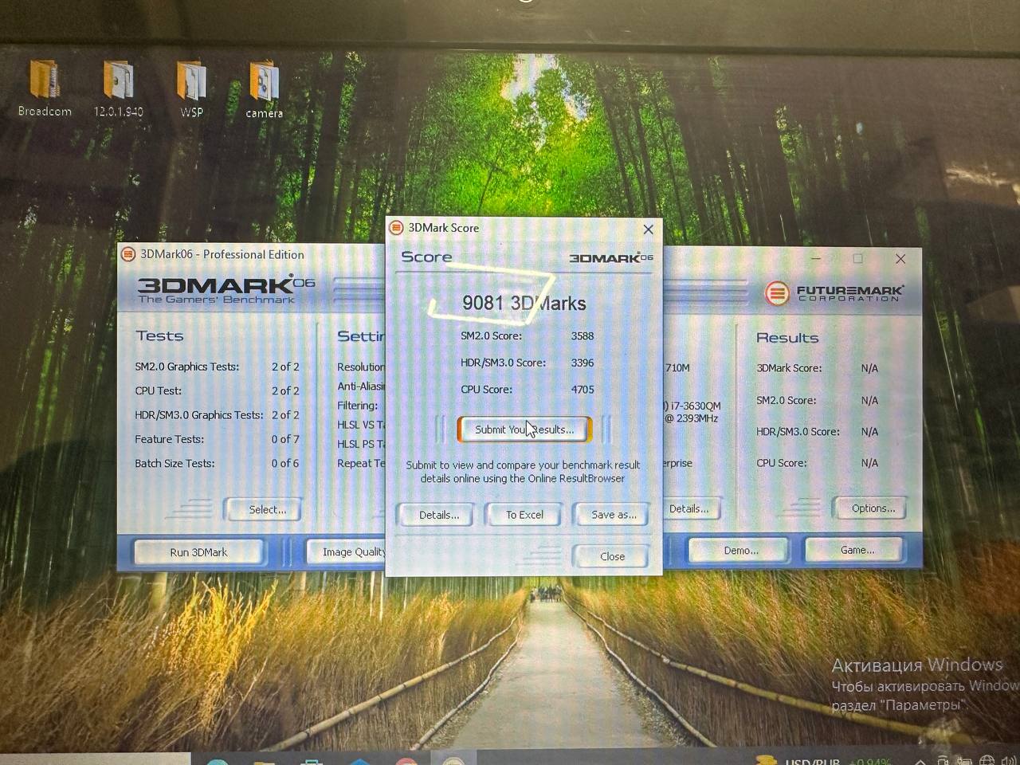The height and width of the screenshot is (765, 1020).
Task: Open the camera folder on the desktop
Action: tap(264, 89)
